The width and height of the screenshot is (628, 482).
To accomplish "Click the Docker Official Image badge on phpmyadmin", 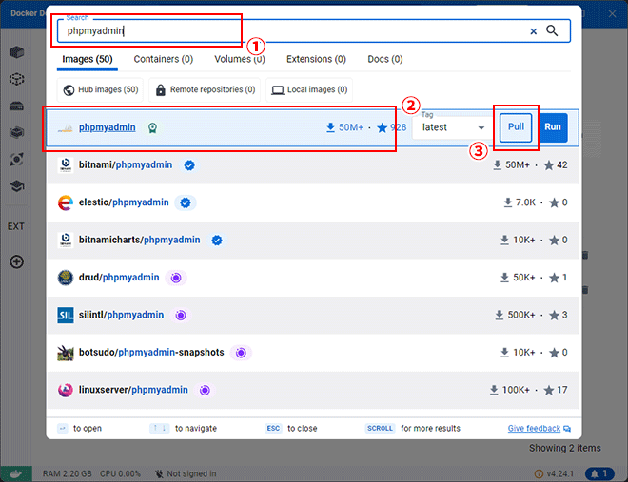I will (152, 128).
